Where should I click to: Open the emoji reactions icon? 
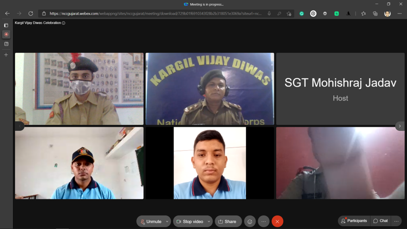[x=250, y=221]
